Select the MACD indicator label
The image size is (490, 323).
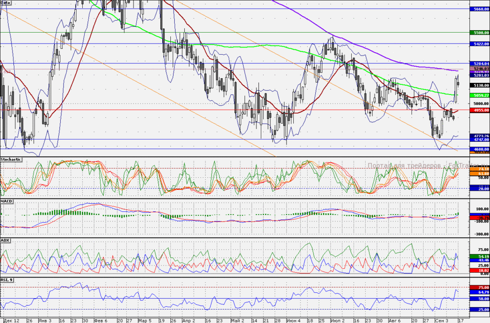pyautogui.click(x=7, y=201)
